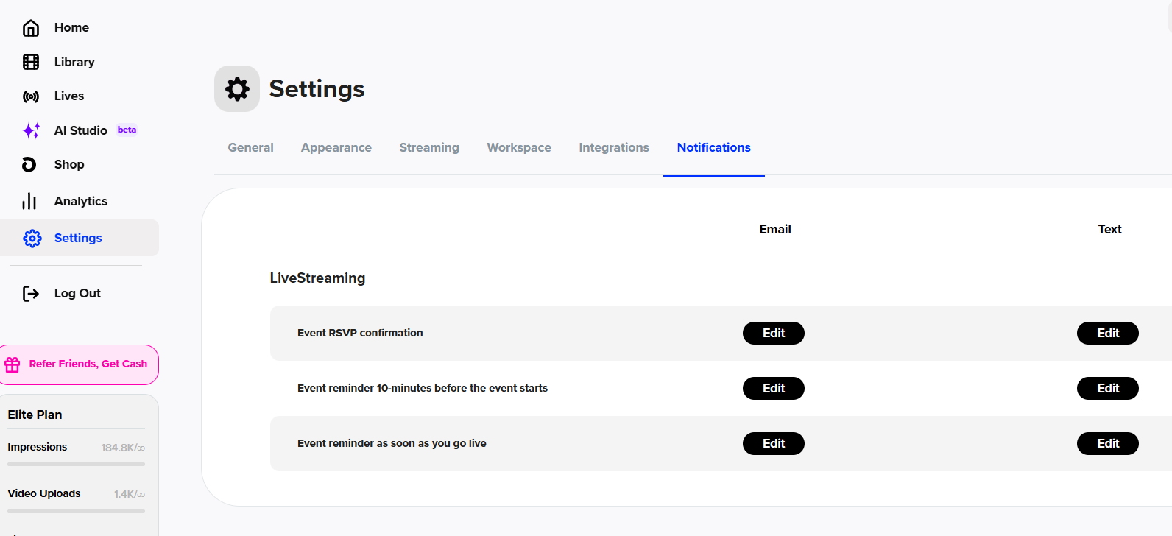Click the Shop icon in sidebar
The image size is (1172, 536).
[x=29, y=164]
